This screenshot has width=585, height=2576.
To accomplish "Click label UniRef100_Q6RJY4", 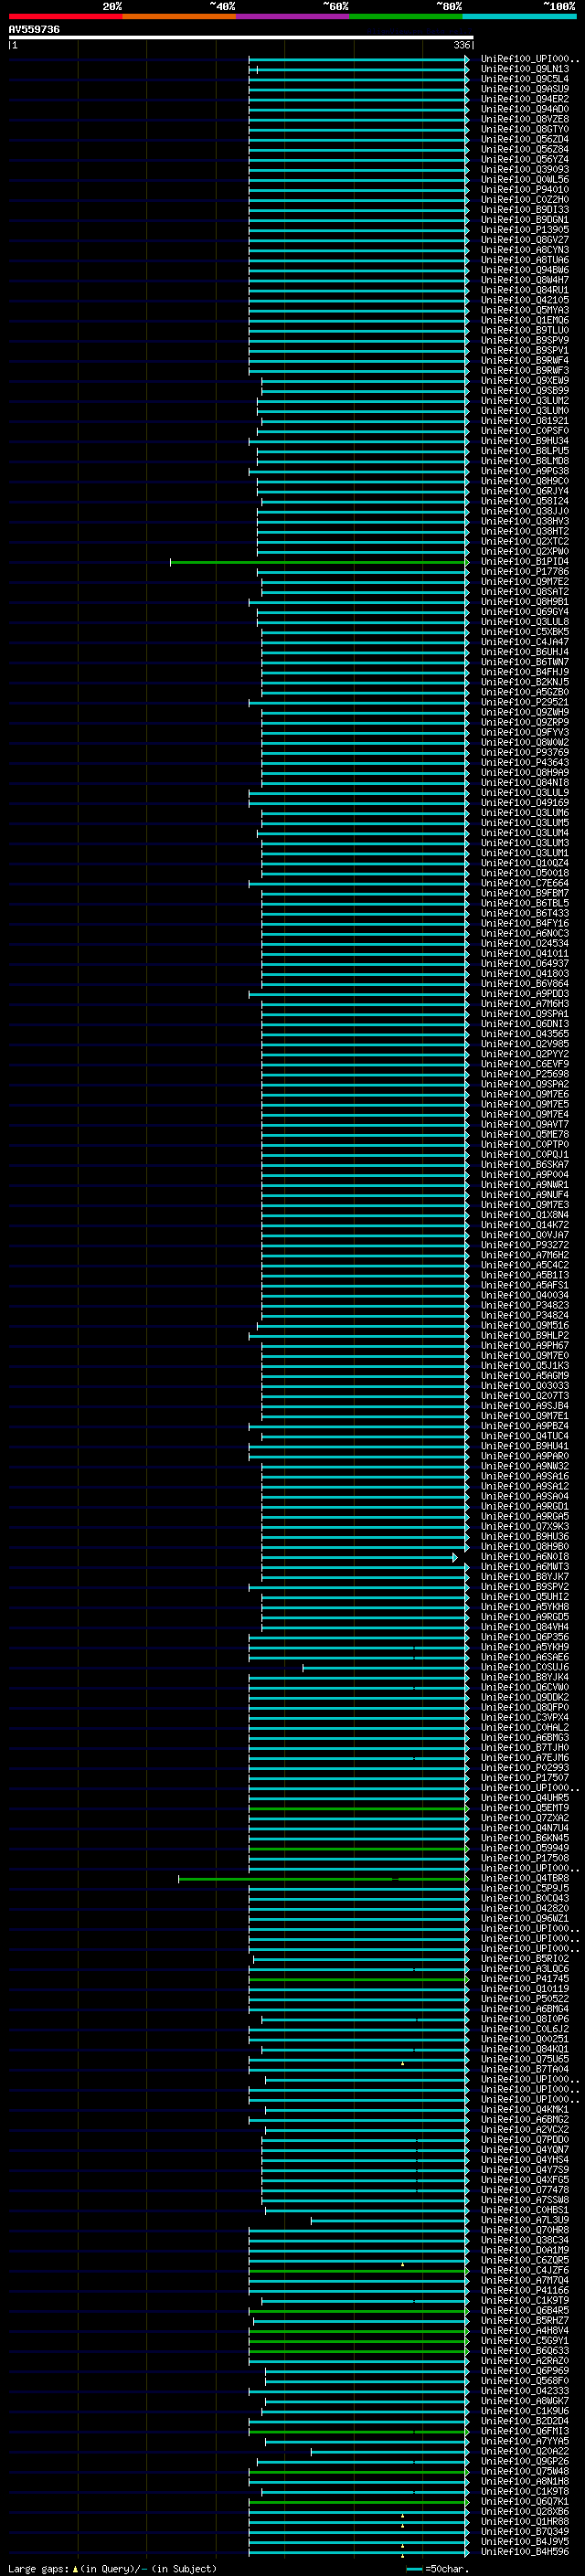I will [x=524, y=491].
